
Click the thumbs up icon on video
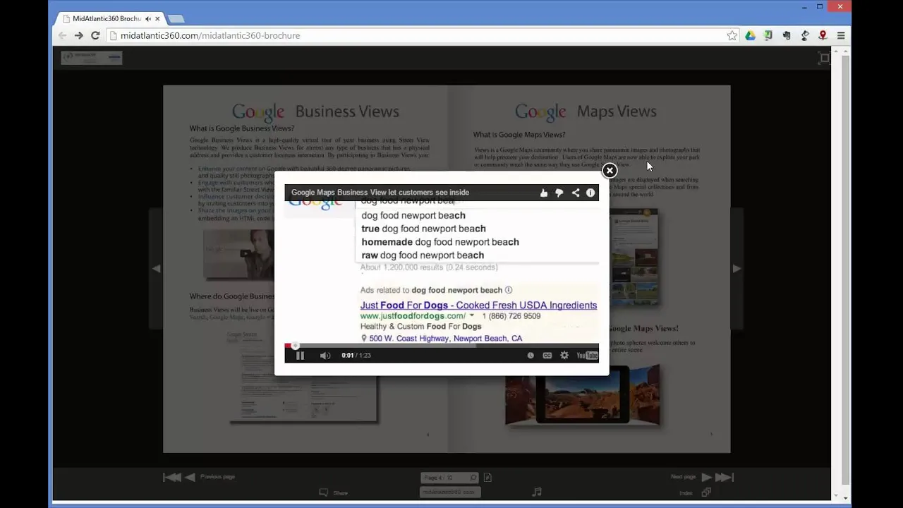pos(543,193)
